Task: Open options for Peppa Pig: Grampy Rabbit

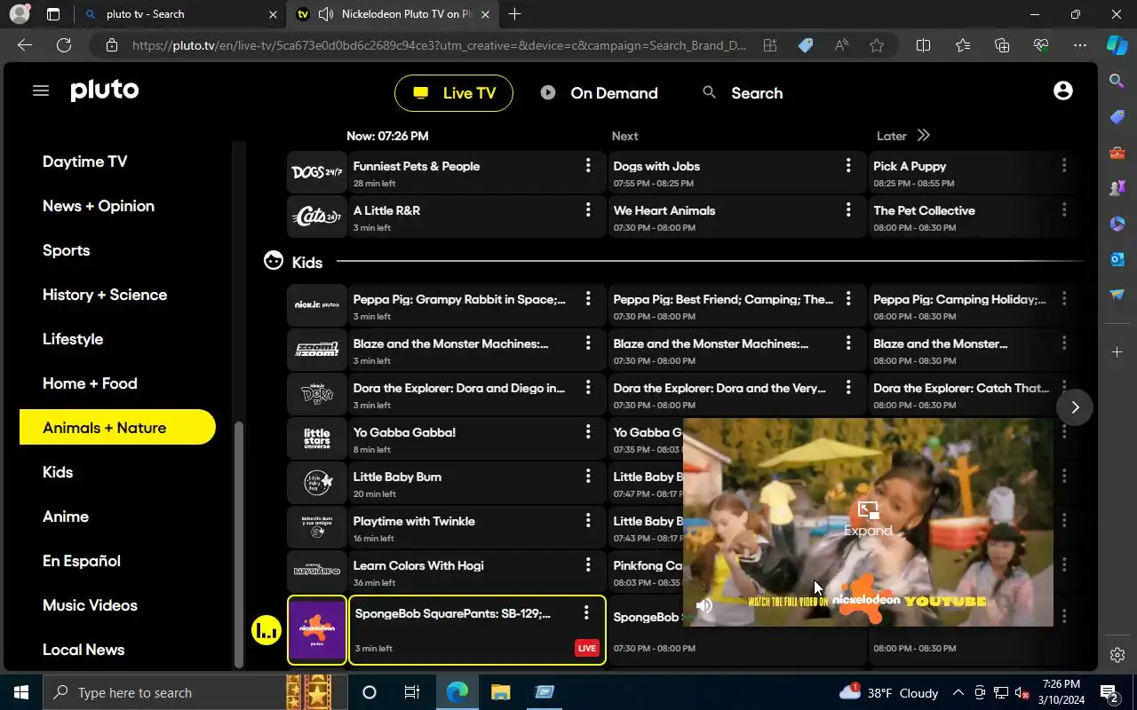Action: click(588, 298)
